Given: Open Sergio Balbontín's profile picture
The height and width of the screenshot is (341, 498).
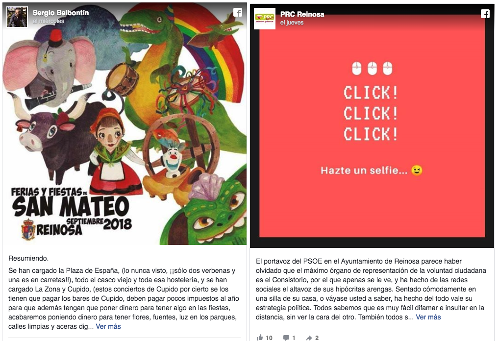Looking at the screenshot, I should click(17, 17).
